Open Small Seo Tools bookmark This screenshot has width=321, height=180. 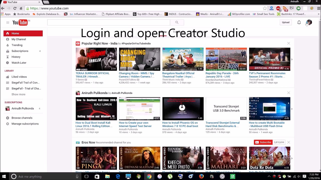[263, 14]
